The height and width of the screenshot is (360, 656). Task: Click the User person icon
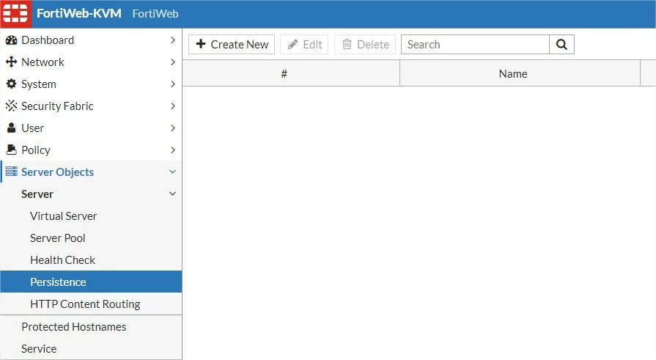(x=11, y=128)
